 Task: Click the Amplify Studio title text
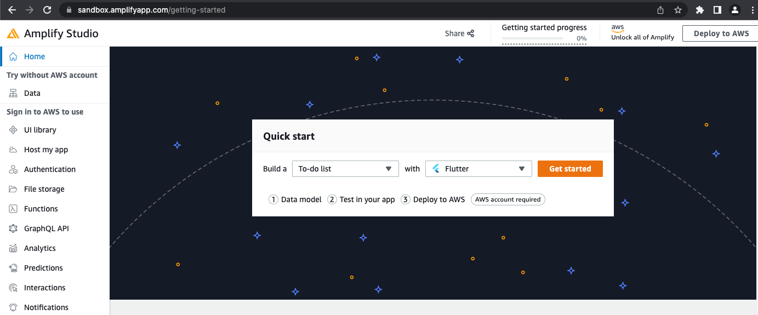(x=61, y=33)
